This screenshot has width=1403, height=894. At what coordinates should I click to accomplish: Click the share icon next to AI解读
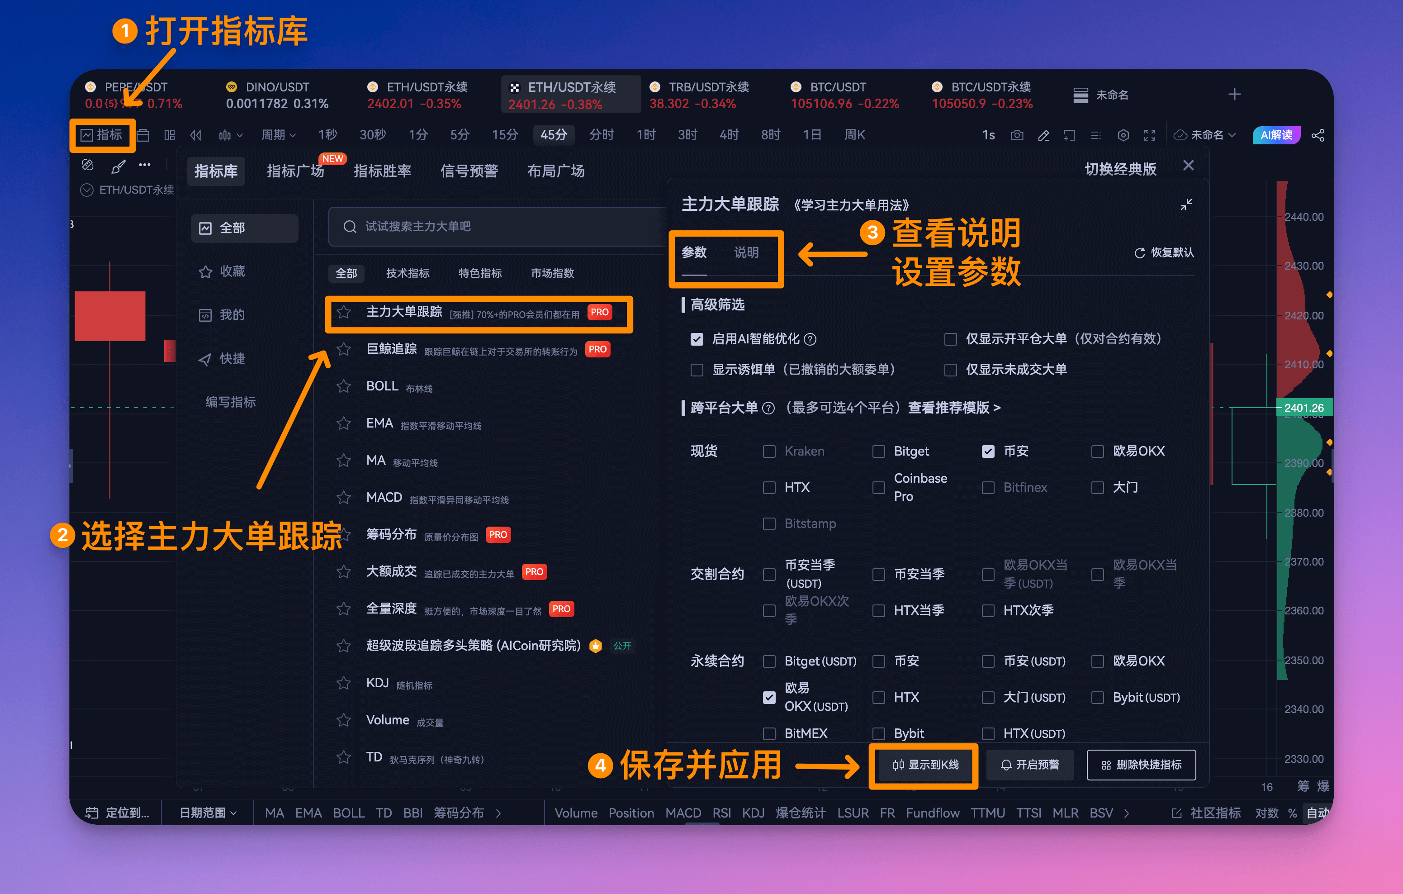1318,135
